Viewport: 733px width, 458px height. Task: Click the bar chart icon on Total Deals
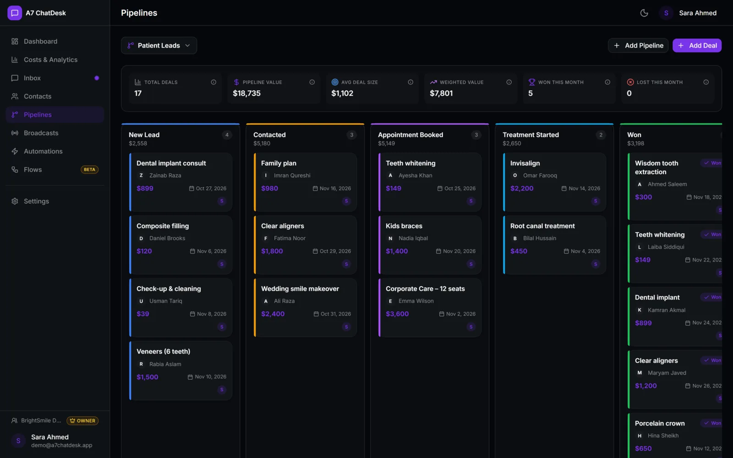point(138,82)
